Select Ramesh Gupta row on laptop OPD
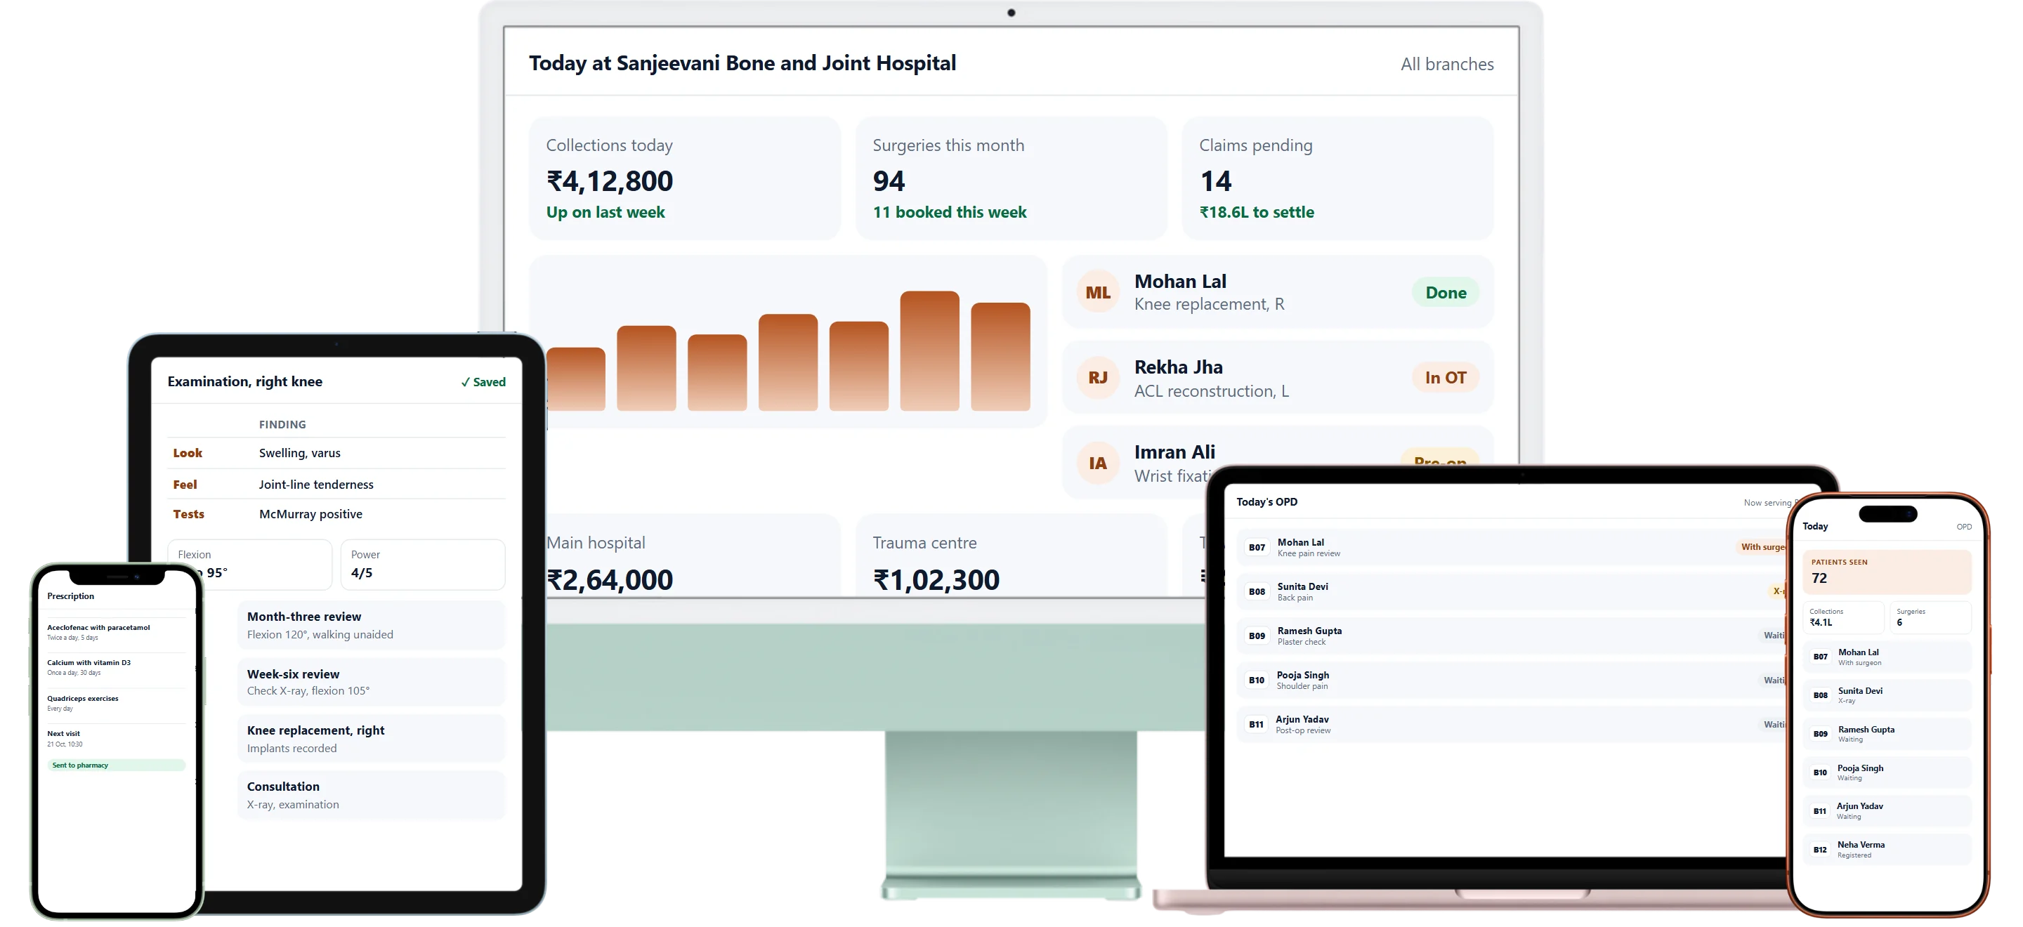Viewport: 2023px width, 927px height. (x=1512, y=636)
